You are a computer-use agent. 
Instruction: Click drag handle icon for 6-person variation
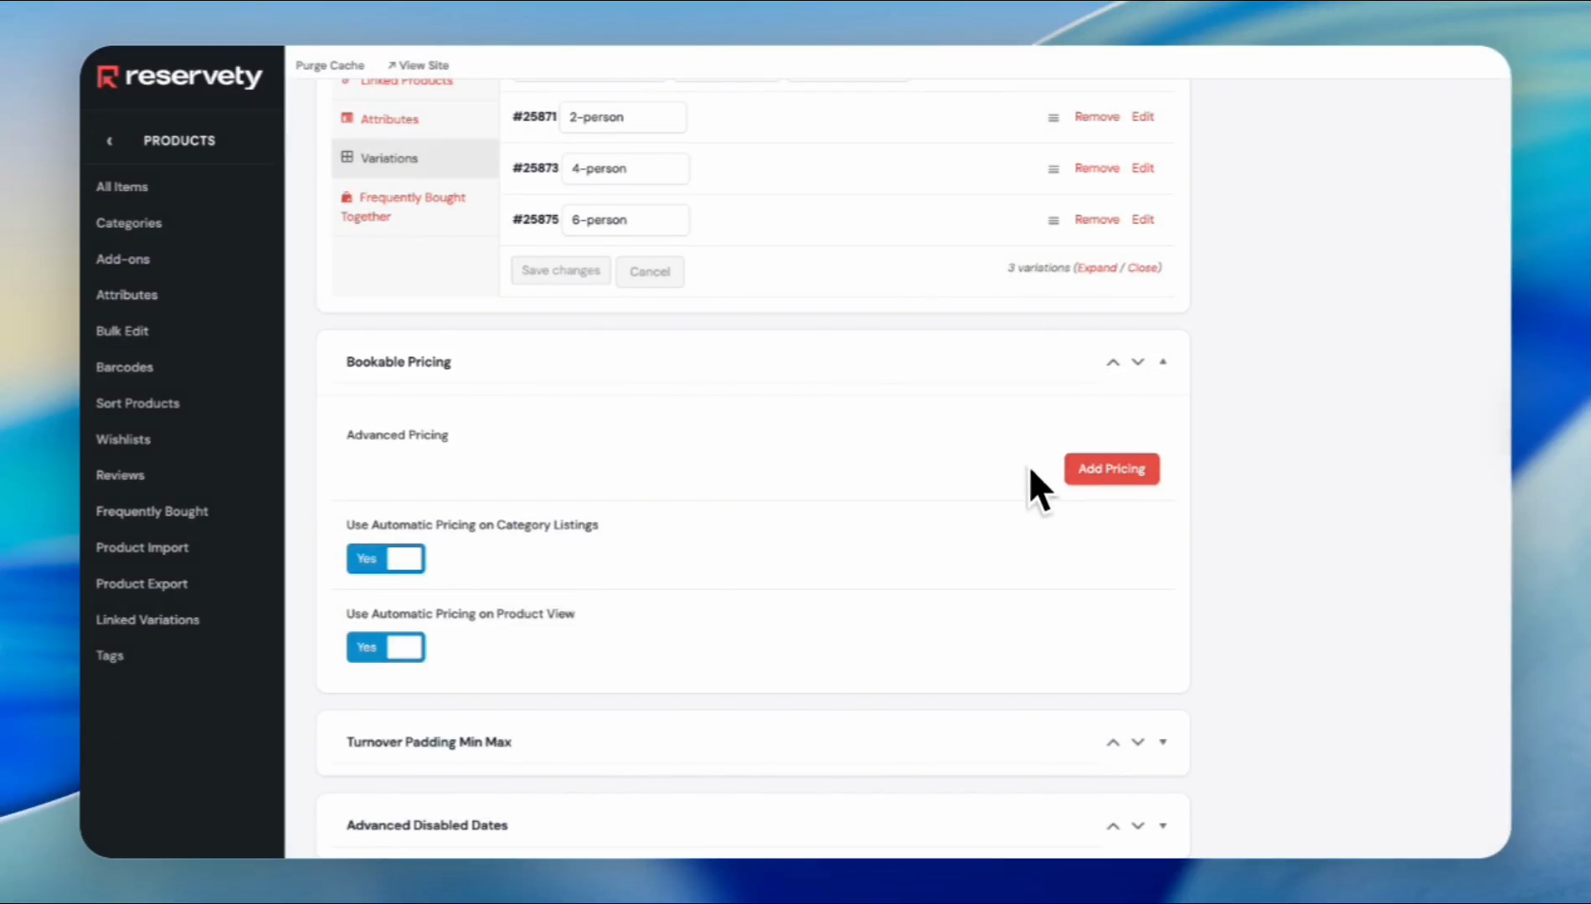pos(1053,220)
